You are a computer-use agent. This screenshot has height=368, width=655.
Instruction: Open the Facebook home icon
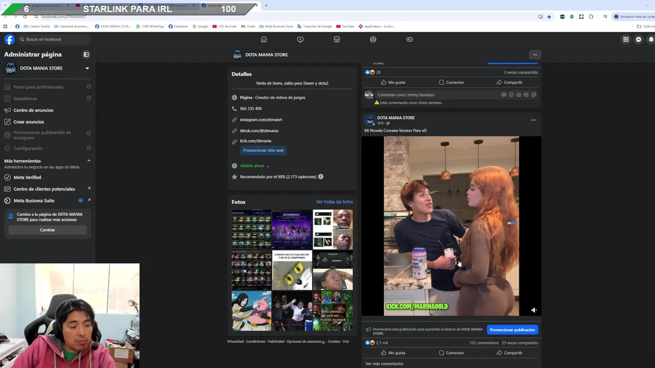coord(264,39)
